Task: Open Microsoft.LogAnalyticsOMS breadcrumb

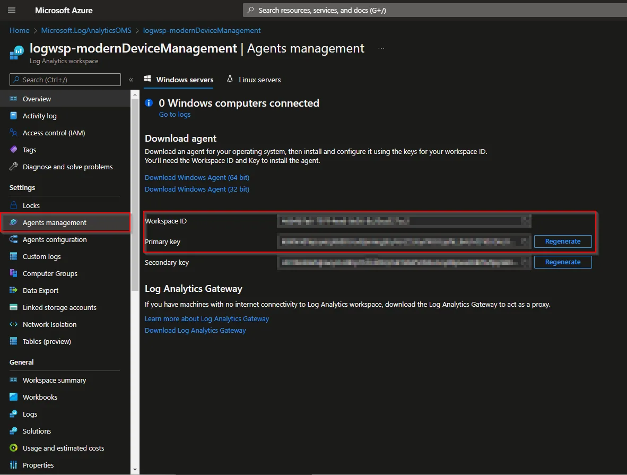Action: point(86,30)
